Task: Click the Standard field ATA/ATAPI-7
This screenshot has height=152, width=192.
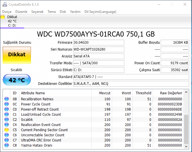Action: click(131, 77)
